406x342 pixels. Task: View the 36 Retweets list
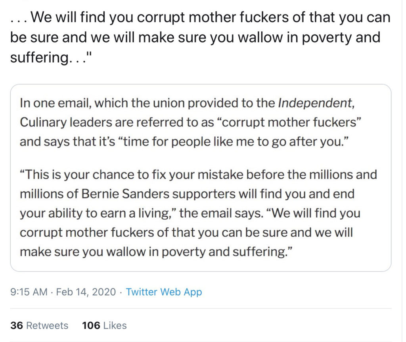click(39, 325)
